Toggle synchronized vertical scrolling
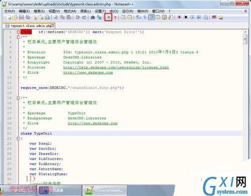The width and height of the screenshot is (251, 196). pos(123,18)
